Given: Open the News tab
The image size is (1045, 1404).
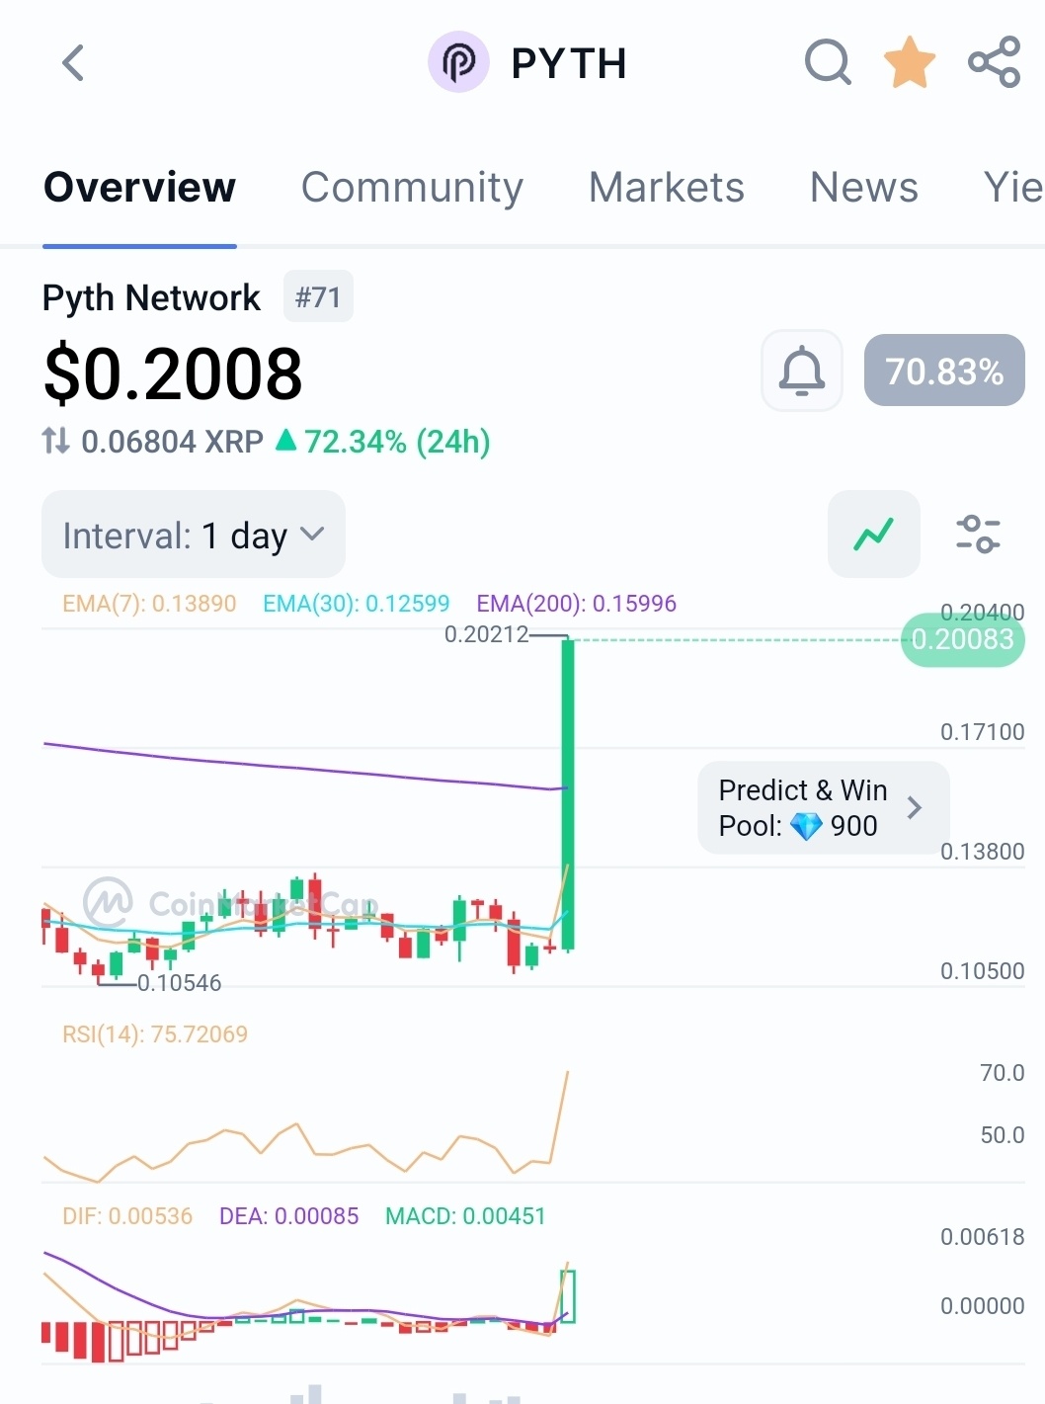Looking at the screenshot, I should coord(864,187).
